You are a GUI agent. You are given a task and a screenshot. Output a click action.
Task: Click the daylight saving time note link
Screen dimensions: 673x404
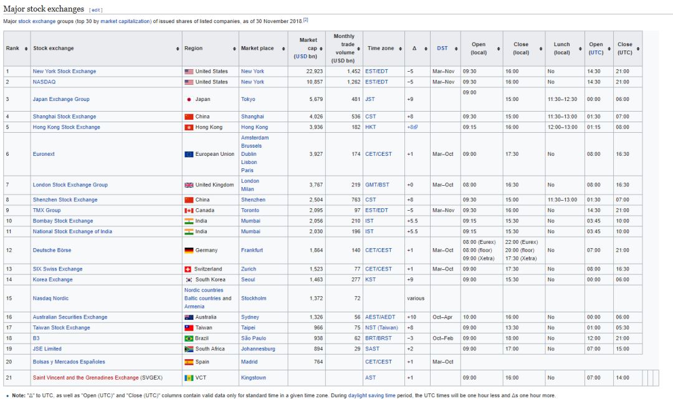click(x=371, y=395)
